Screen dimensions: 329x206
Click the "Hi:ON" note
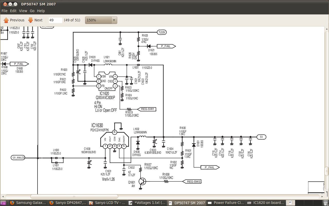coord(98,106)
